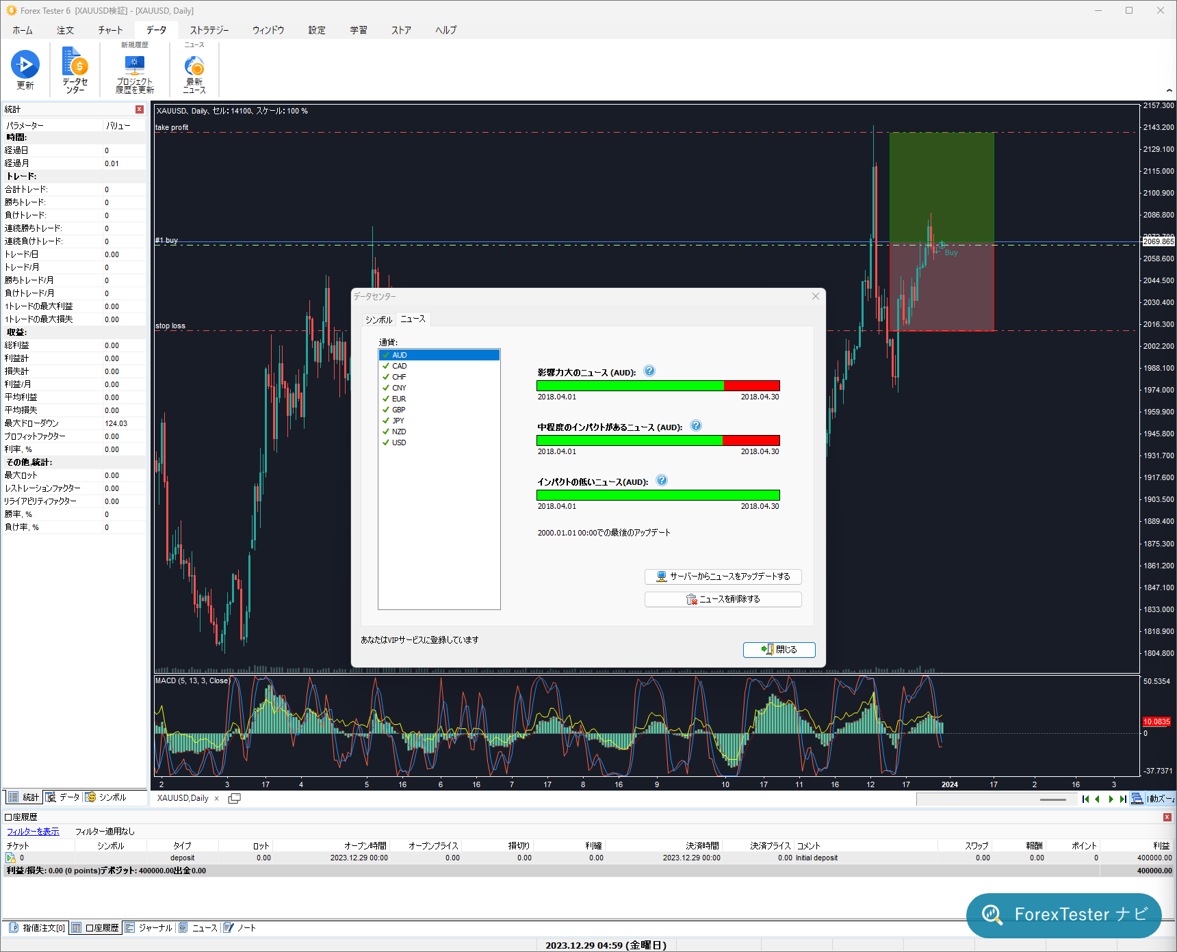Open the ストア ribbon tab
This screenshot has height=952, width=1177.
click(402, 30)
